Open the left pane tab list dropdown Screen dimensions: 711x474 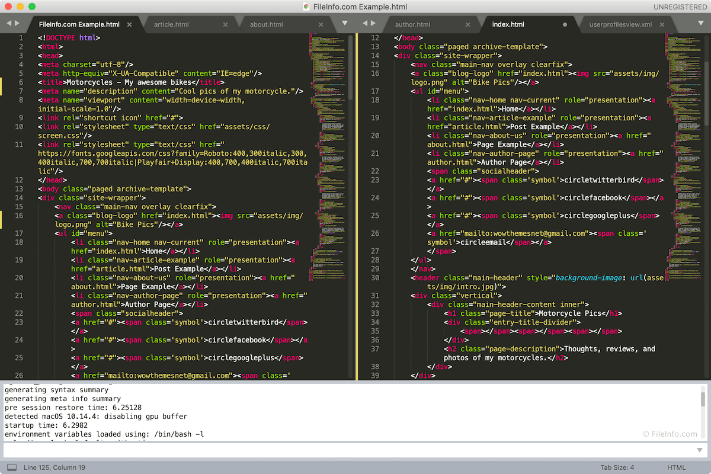coord(345,24)
